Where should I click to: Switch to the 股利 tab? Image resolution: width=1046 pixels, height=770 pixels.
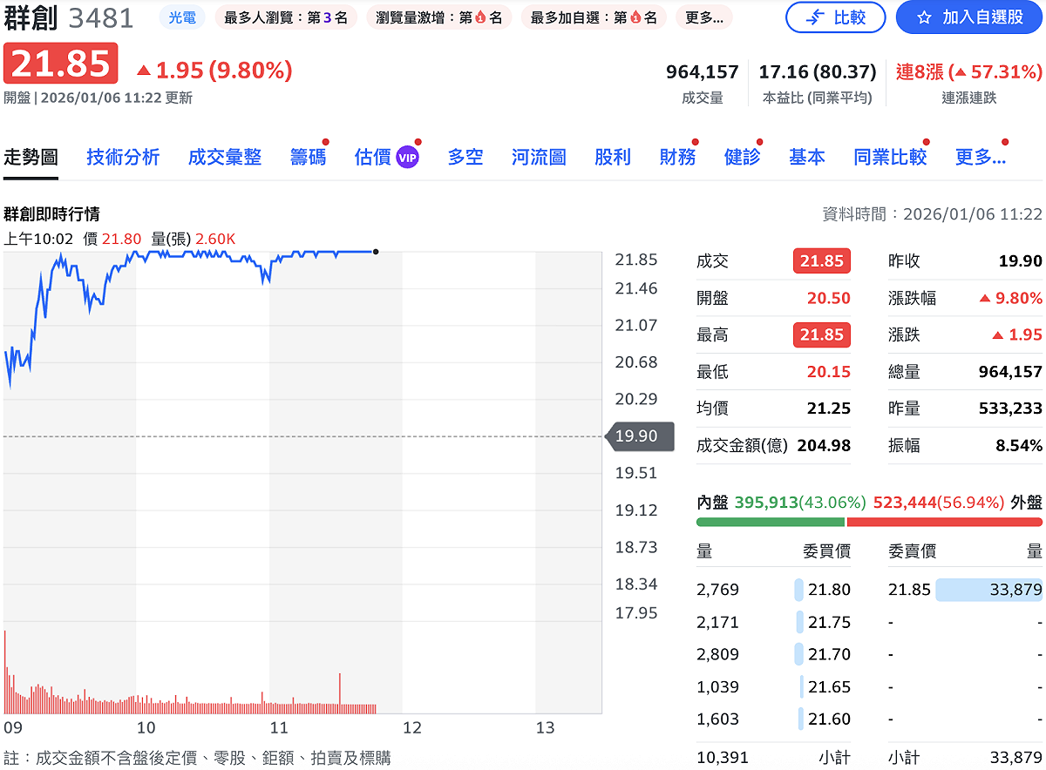click(613, 157)
